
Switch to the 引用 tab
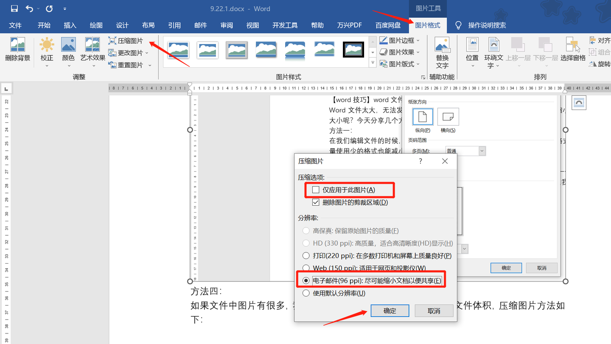click(x=174, y=25)
